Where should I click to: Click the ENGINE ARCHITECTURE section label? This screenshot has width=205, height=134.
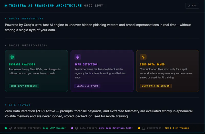pos(26,18)
